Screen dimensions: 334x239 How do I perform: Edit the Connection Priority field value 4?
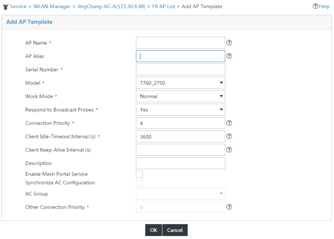pos(181,123)
